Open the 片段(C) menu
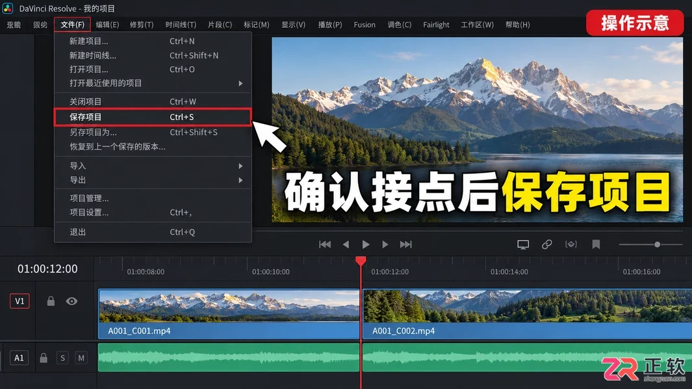This screenshot has height=389, width=692. click(x=220, y=25)
